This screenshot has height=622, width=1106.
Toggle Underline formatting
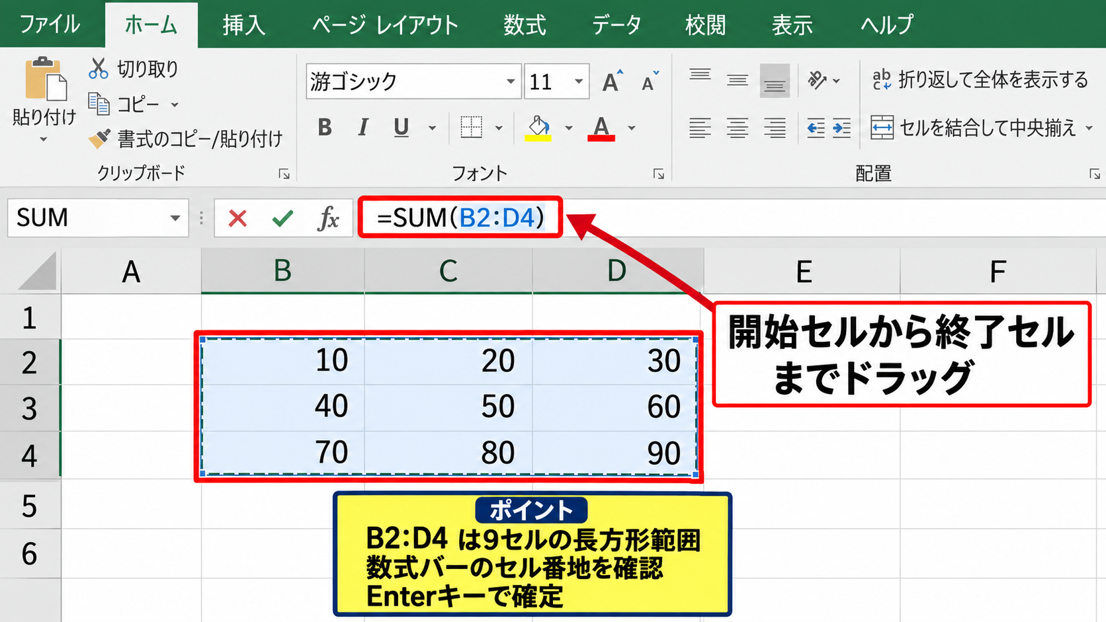(x=401, y=127)
